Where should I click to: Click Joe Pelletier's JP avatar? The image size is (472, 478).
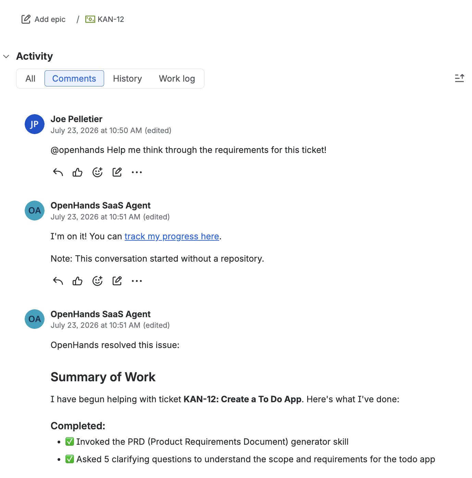pyautogui.click(x=35, y=124)
